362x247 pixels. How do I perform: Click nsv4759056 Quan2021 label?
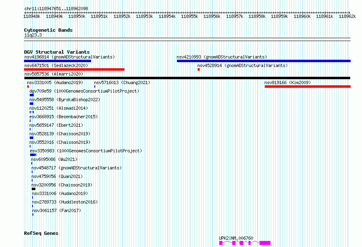57,176
